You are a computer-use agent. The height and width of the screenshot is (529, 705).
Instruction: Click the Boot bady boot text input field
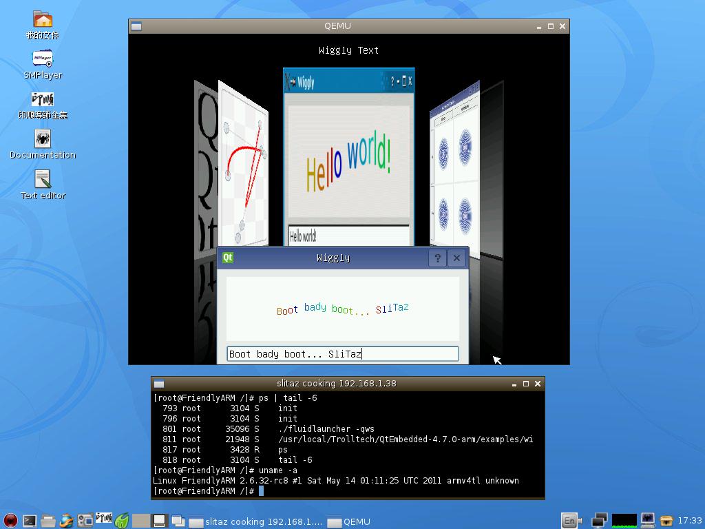point(343,354)
